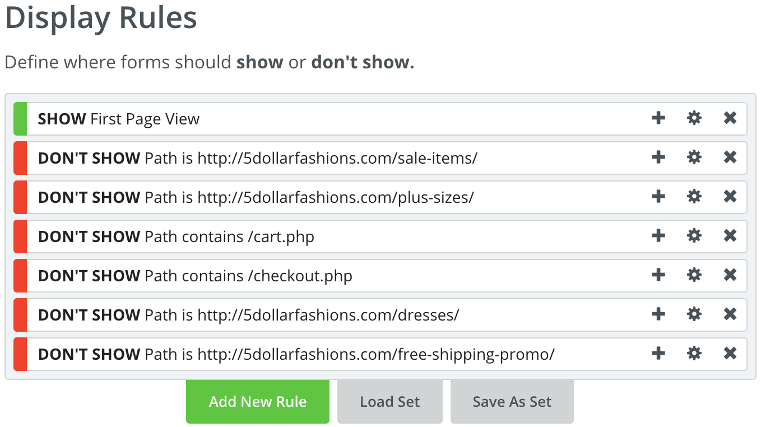Open gear settings for free-shipping-promo rule
The image size is (761, 427).
(x=694, y=354)
